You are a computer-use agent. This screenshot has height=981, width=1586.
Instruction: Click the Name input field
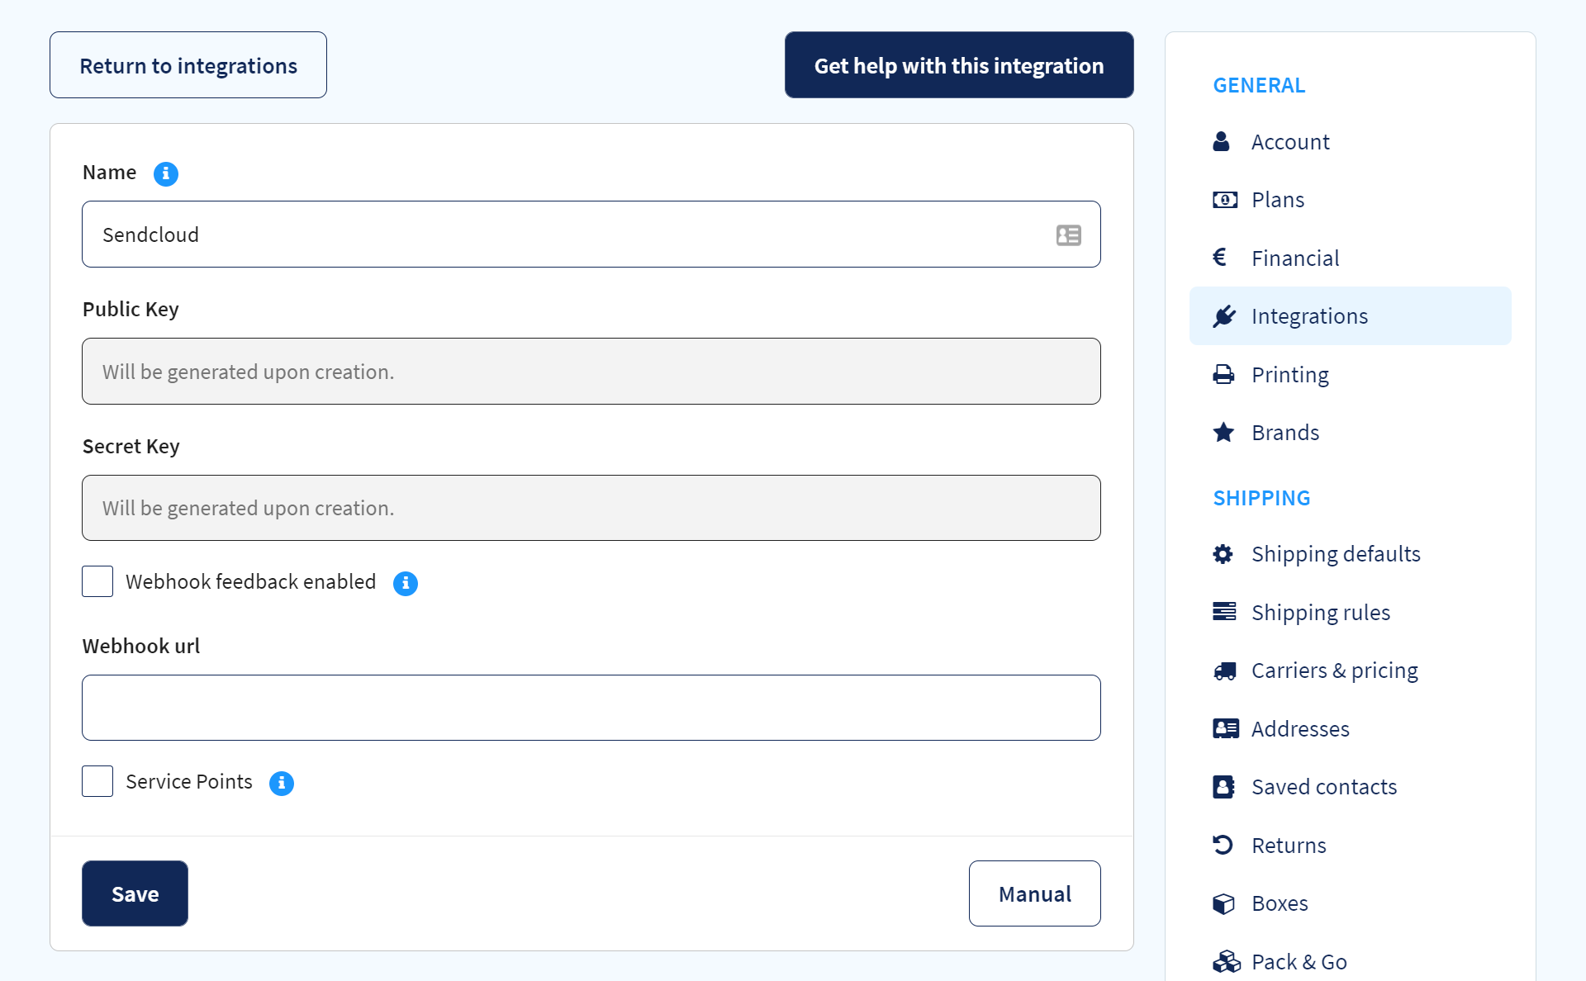(591, 235)
